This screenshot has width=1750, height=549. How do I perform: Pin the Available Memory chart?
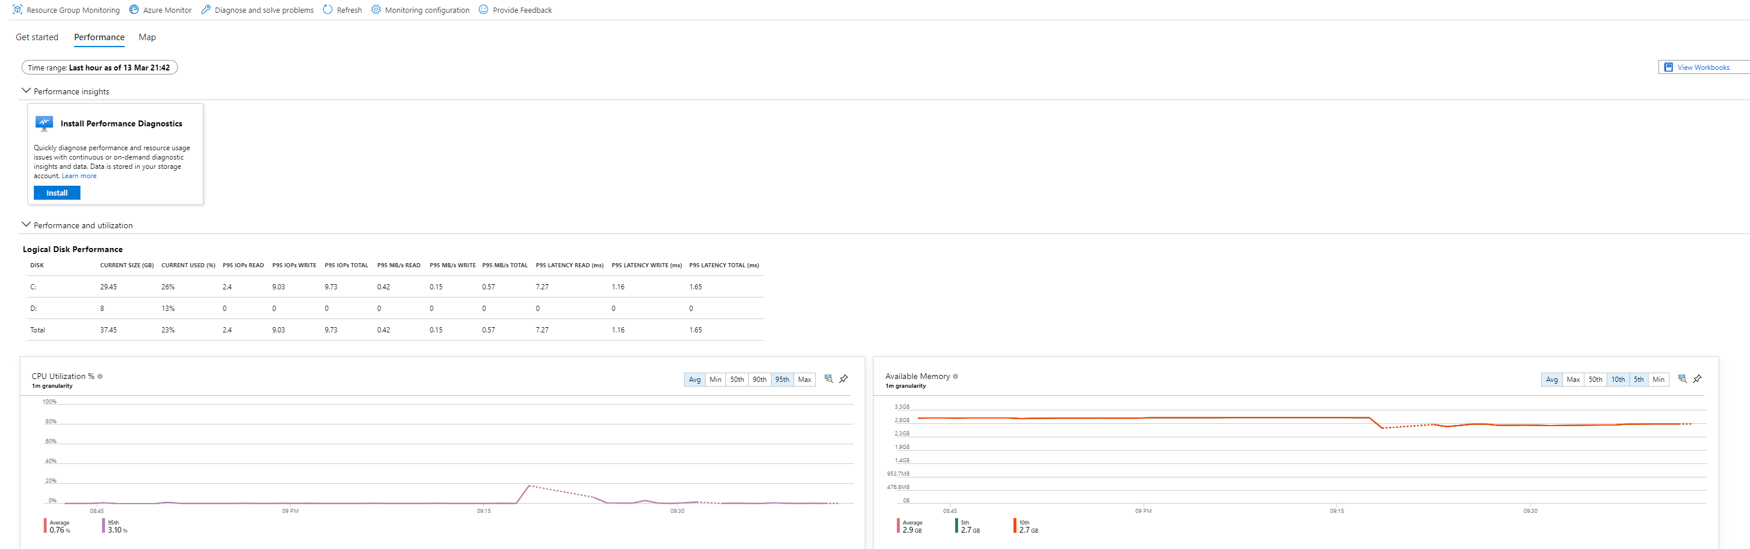pyautogui.click(x=1697, y=380)
